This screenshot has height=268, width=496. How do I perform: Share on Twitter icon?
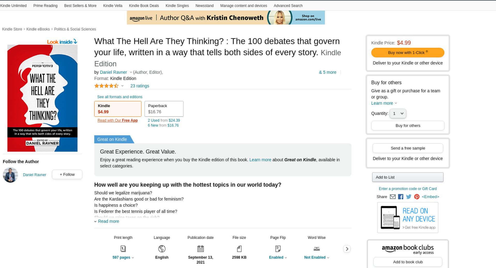click(x=409, y=197)
